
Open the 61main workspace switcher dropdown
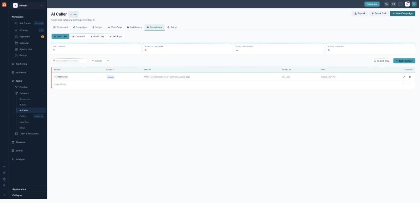coord(28,5)
